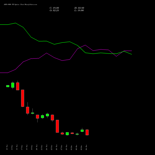
Task: Select the 26 Nov date axis label
Action: pyautogui.click(x=56, y=147)
